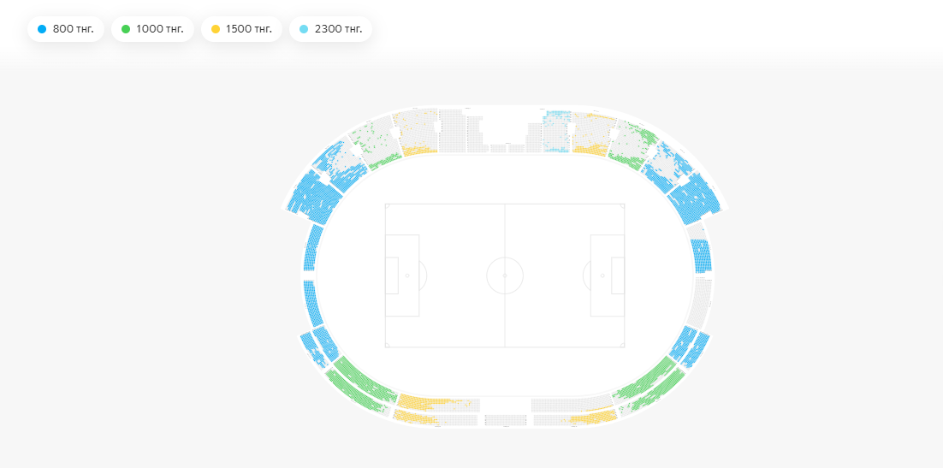Pick the yellow seat block in the bottom-left stand

[424, 402]
